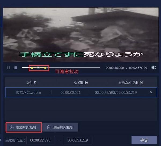Click the plus icon in 添加片段指针
The height and width of the screenshot is (146, 161).
(12, 127)
